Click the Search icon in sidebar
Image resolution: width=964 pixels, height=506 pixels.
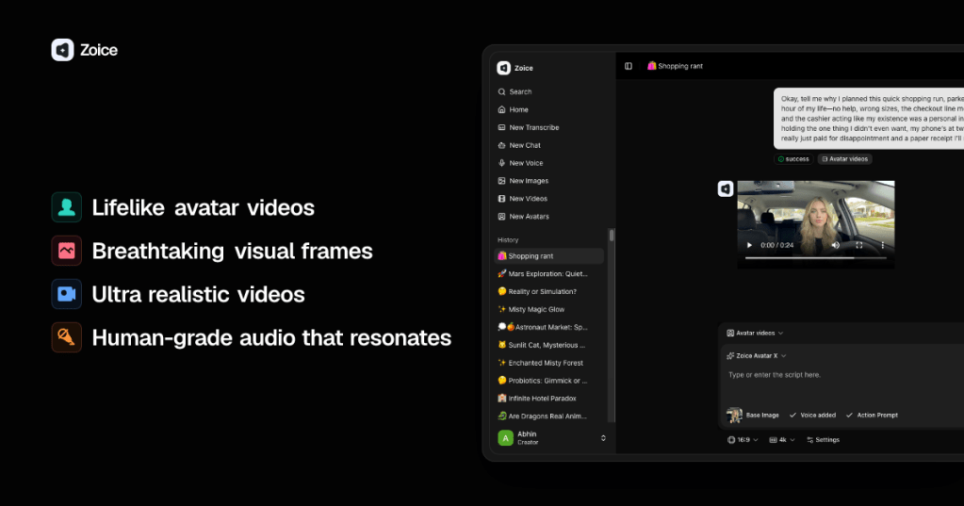pyautogui.click(x=502, y=92)
